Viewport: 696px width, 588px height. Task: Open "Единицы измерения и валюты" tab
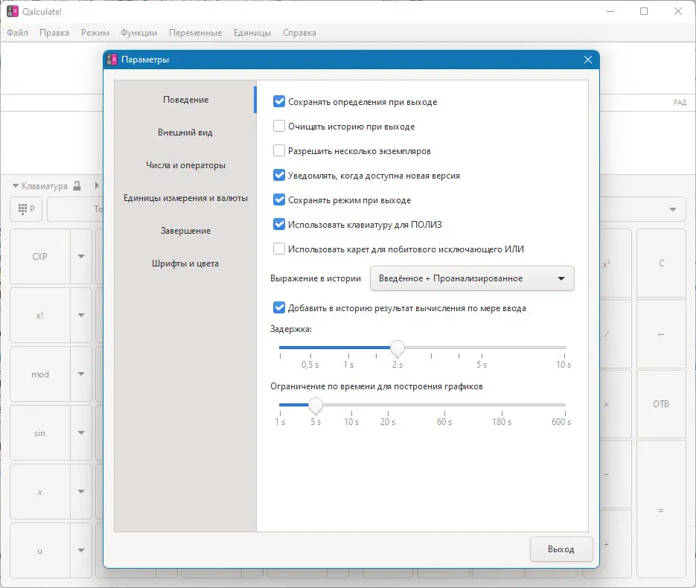(185, 198)
